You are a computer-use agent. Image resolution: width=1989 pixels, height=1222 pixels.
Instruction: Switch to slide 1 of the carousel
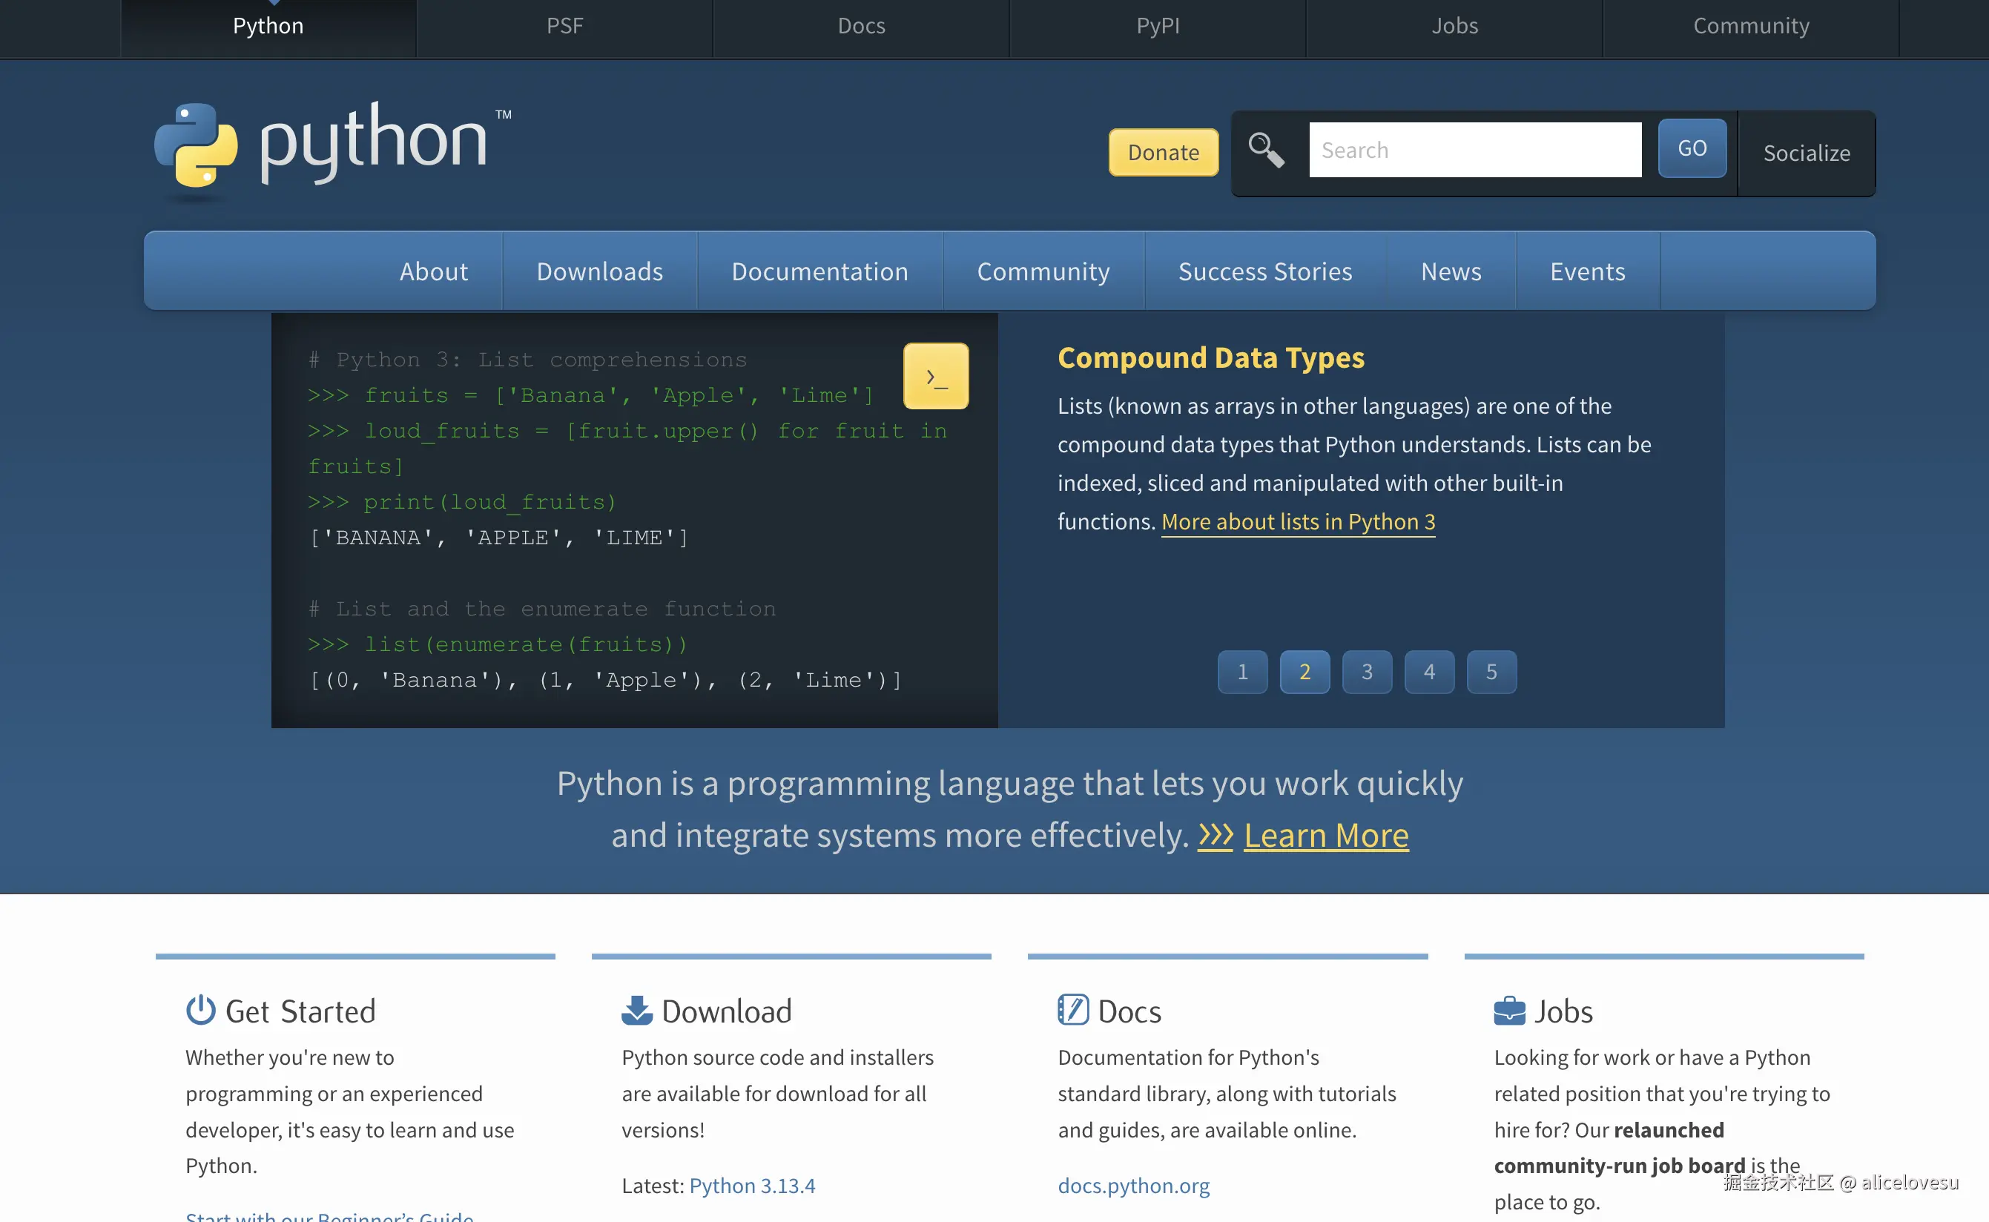pyautogui.click(x=1242, y=672)
